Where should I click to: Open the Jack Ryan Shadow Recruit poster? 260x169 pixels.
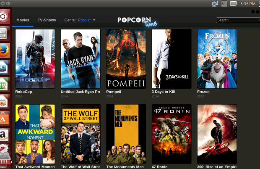(x=81, y=59)
